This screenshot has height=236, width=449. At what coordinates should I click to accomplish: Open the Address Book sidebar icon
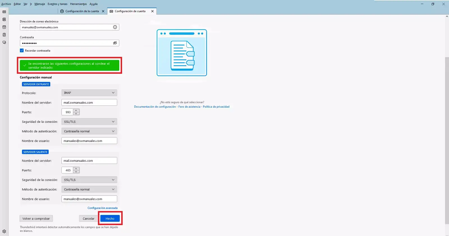pyautogui.click(x=4, y=19)
